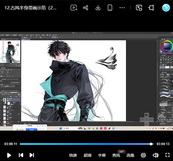Open the 倍速 playback speed menu
The height and width of the screenshot is (161, 173).
(x=73, y=155)
